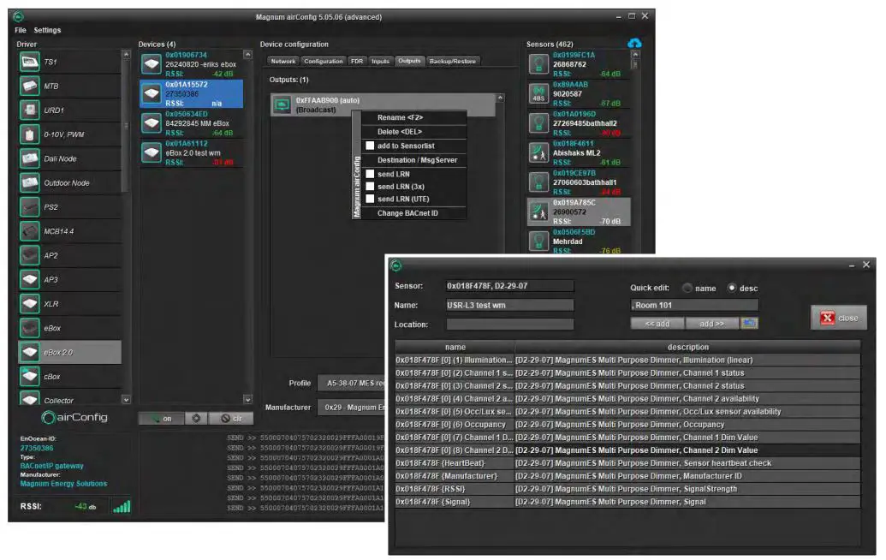Select device 0x01A61112 eBox 2.0 icon
The image size is (886, 560).
point(152,152)
